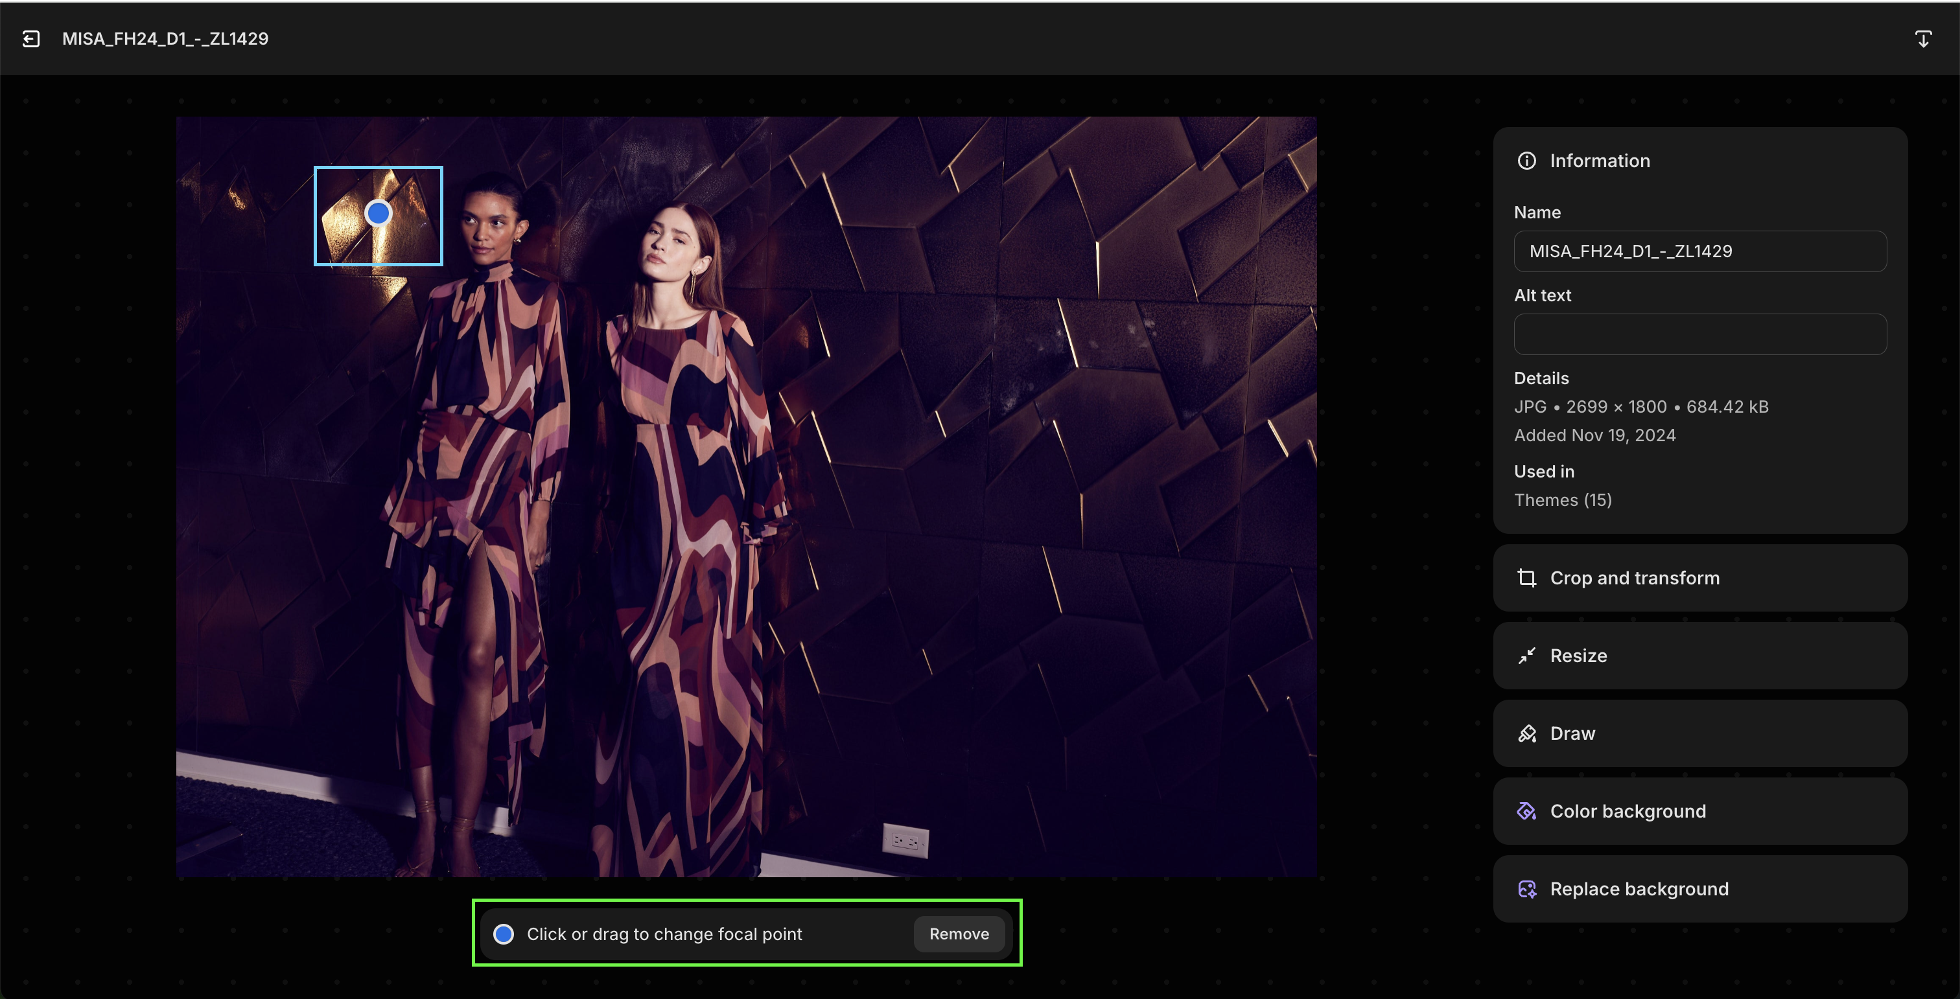Click the blue focal point marker on image
1960x999 pixels.
coord(378,214)
